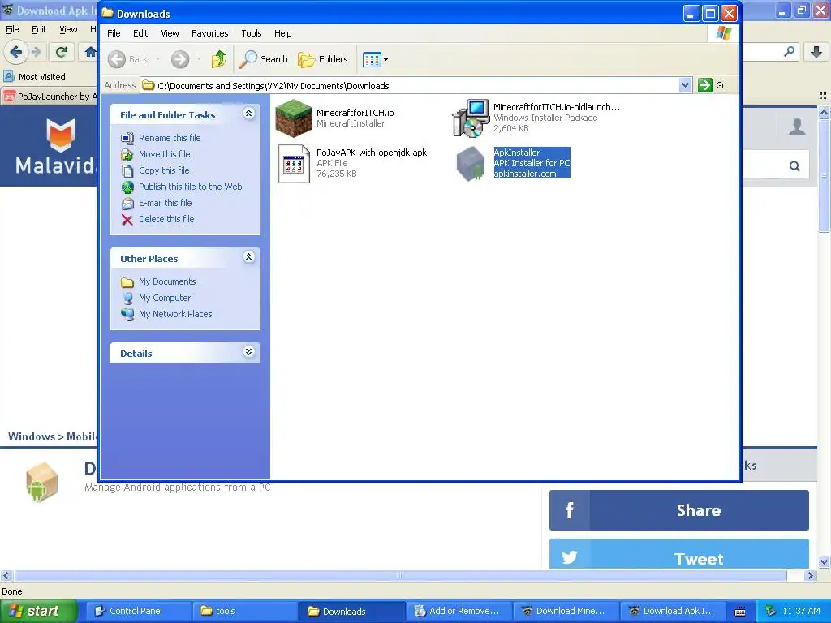Open the Forward history dropdown arrow

click(x=200, y=59)
